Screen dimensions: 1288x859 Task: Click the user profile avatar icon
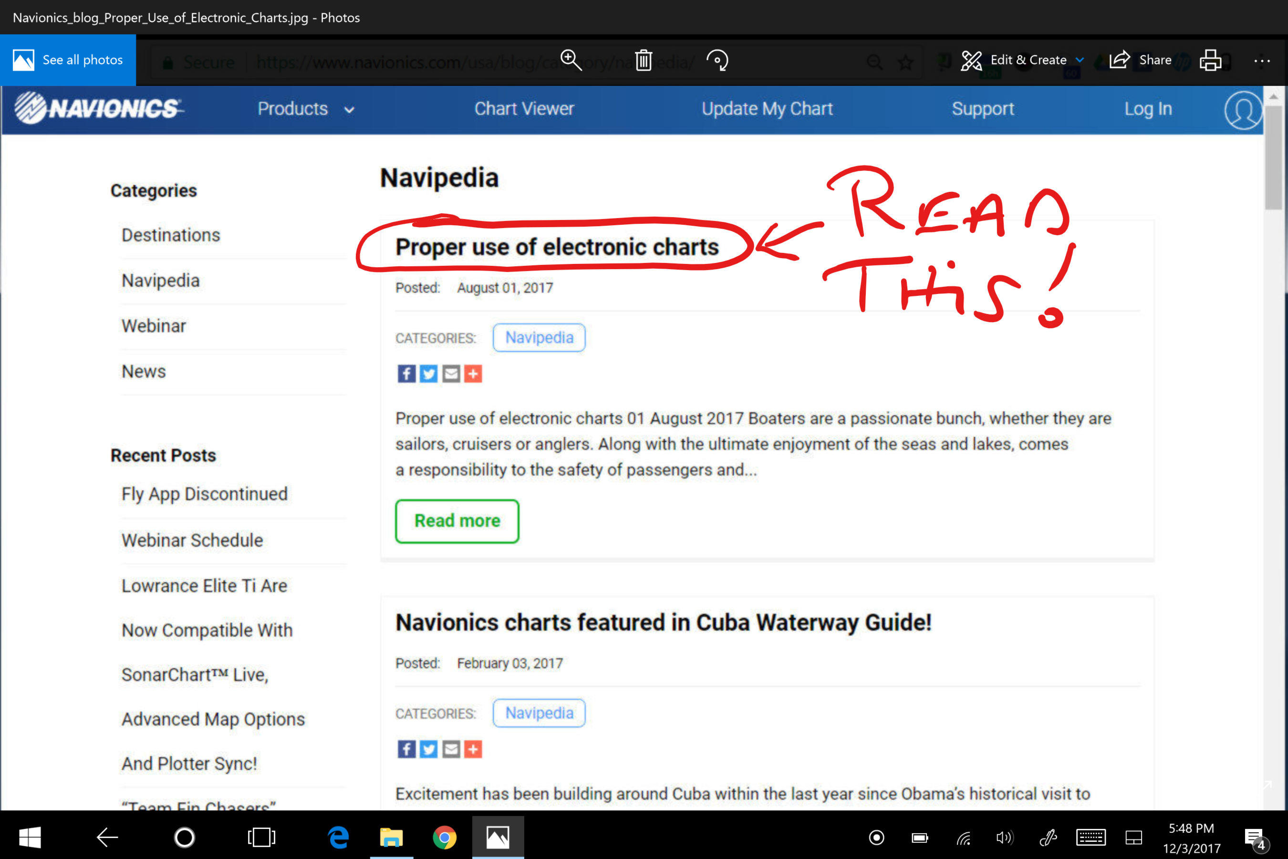pyautogui.click(x=1243, y=110)
